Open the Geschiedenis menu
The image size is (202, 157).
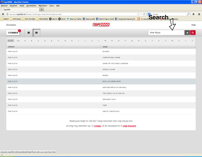pos(31,6)
